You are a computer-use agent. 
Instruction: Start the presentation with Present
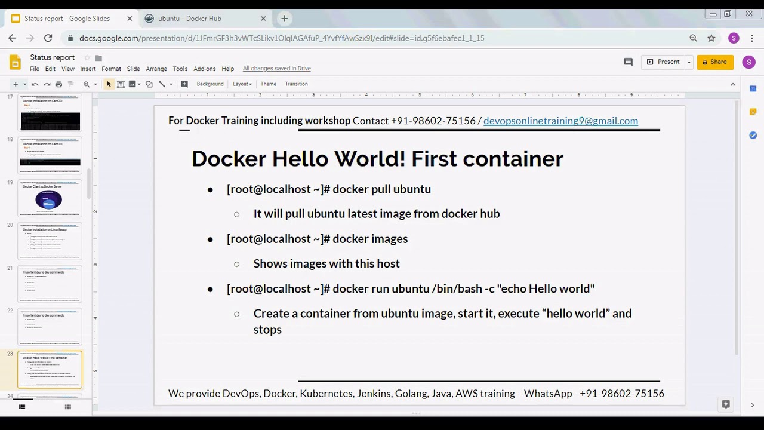coord(663,62)
